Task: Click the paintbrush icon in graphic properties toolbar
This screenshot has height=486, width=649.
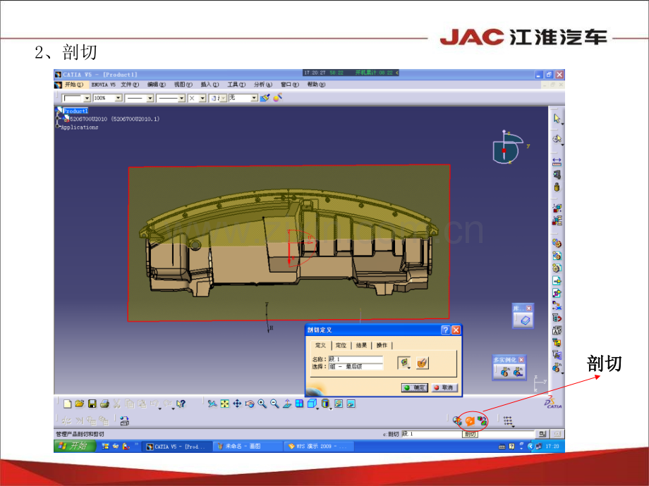Action: click(x=265, y=98)
